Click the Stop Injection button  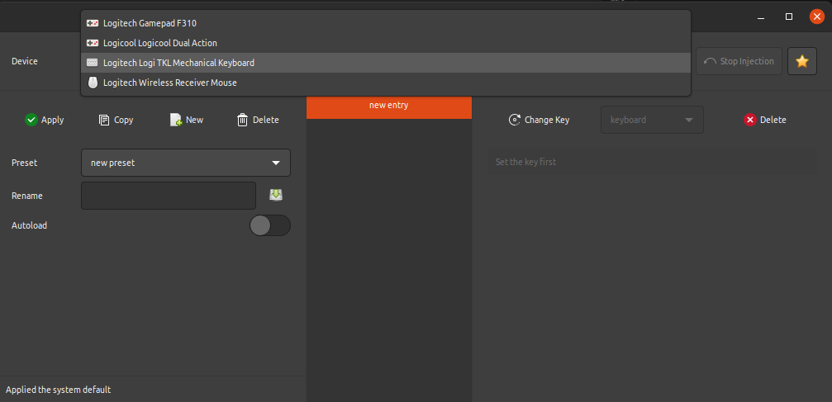[739, 61]
